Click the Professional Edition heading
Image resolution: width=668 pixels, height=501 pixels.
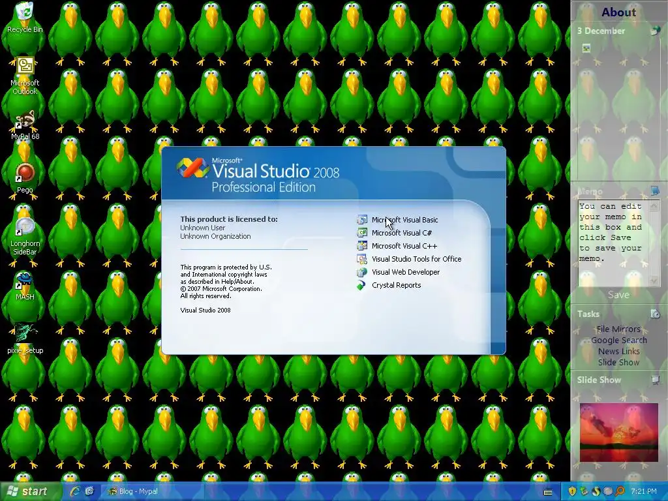click(264, 187)
